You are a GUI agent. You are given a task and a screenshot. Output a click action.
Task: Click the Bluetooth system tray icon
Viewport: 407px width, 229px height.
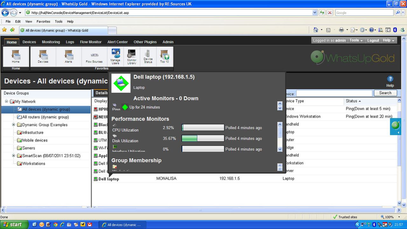pyautogui.click(x=374, y=225)
